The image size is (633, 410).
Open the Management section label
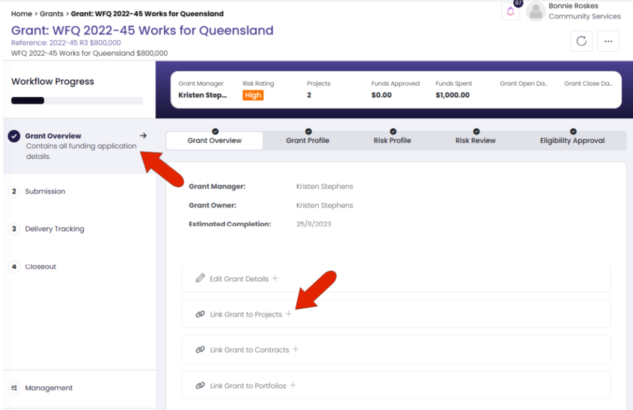[49, 388]
